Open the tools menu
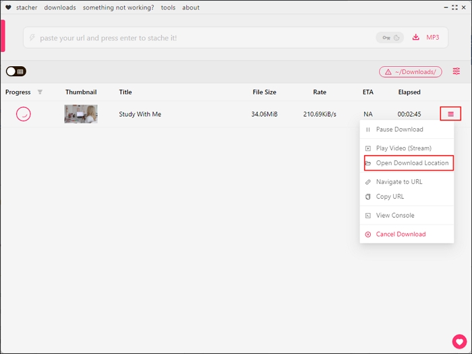Screen dimensions: 472x354 (x=168, y=7)
